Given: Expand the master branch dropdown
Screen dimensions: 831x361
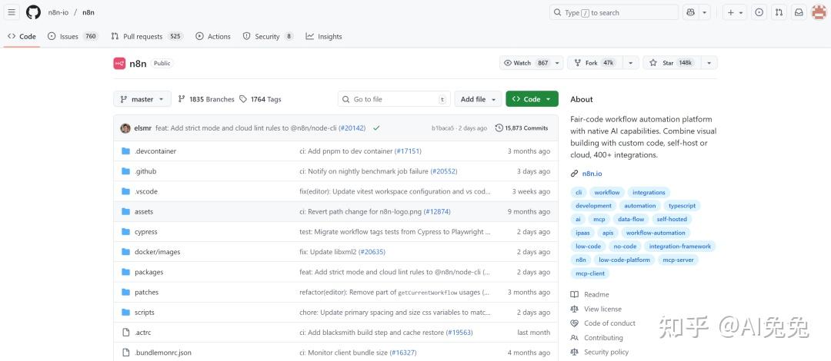Looking at the screenshot, I should [x=142, y=99].
